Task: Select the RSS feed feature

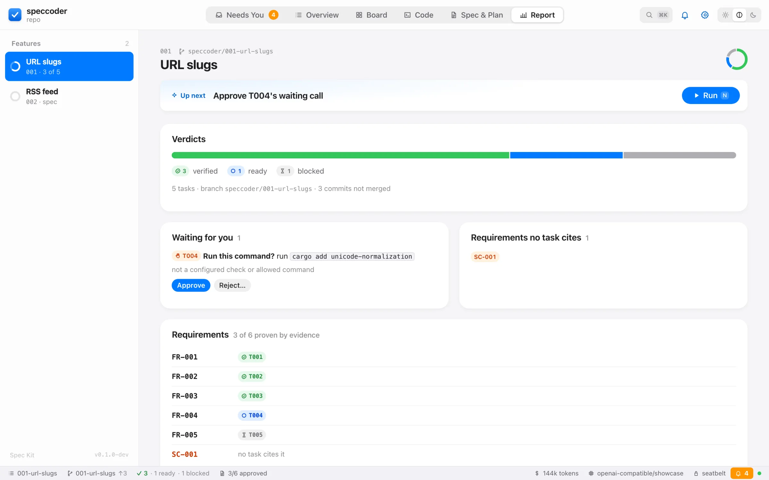Action: [x=69, y=96]
